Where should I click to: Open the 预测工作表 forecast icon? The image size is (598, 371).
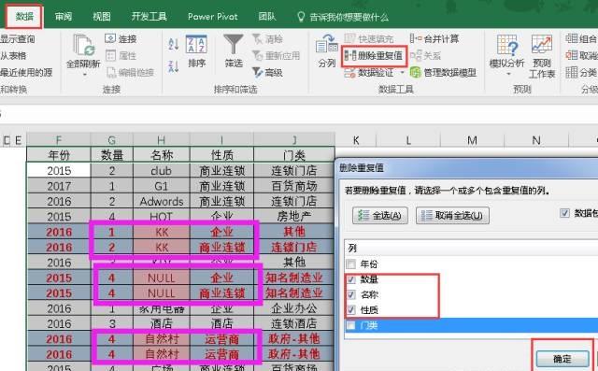click(x=542, y=45)
